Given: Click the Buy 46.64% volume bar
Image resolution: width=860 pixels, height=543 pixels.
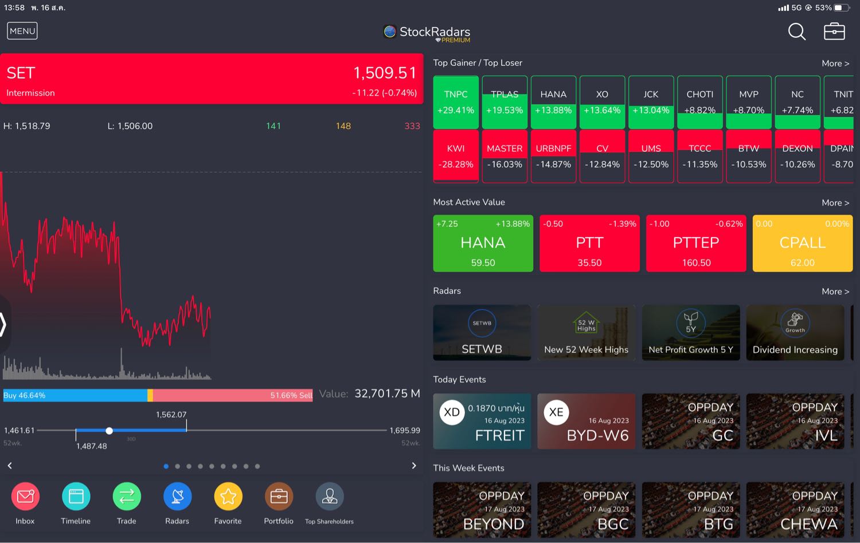Looking at the screenshot, I should [75, 395].
